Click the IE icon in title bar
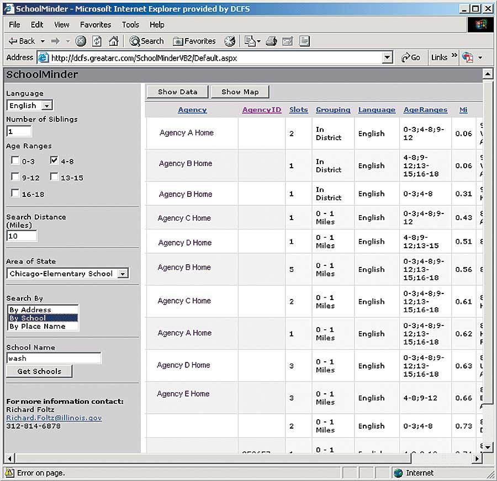Screen dimensions: 497x481 [9, 8]
